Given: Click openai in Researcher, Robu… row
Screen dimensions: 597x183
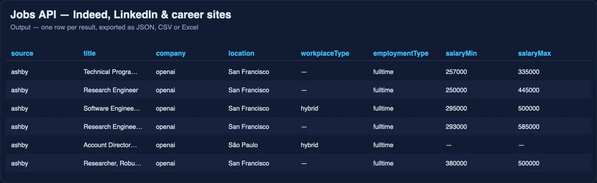Looking at the screenshot, I should coord(166,164).
